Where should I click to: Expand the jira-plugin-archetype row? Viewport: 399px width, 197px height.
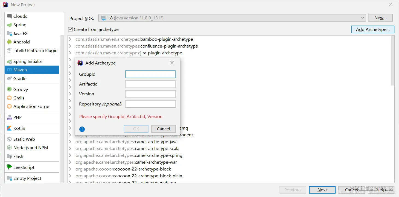point(70,53)
